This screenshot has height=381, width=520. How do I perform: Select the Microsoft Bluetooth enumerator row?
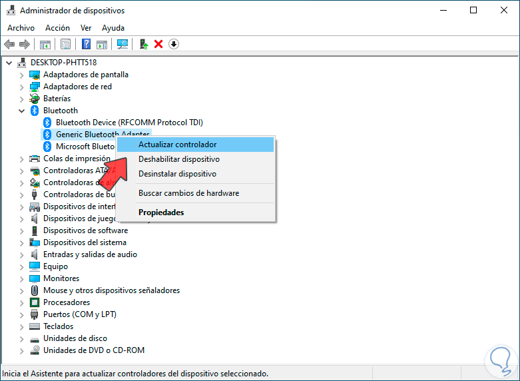coord(85,147)
